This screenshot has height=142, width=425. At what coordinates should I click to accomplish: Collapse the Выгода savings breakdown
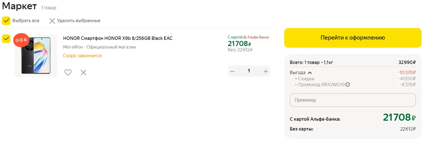310,72
